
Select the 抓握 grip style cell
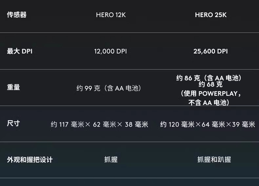[111, 160]
